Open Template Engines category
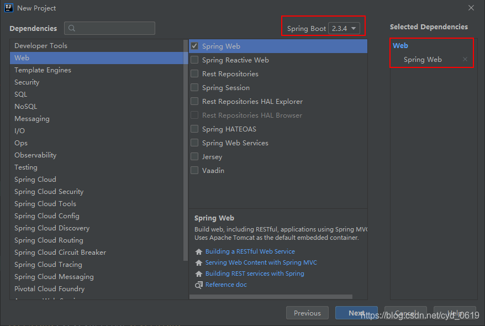The width and height of the screenshot is (485, 326). click(x=97, y=70)
